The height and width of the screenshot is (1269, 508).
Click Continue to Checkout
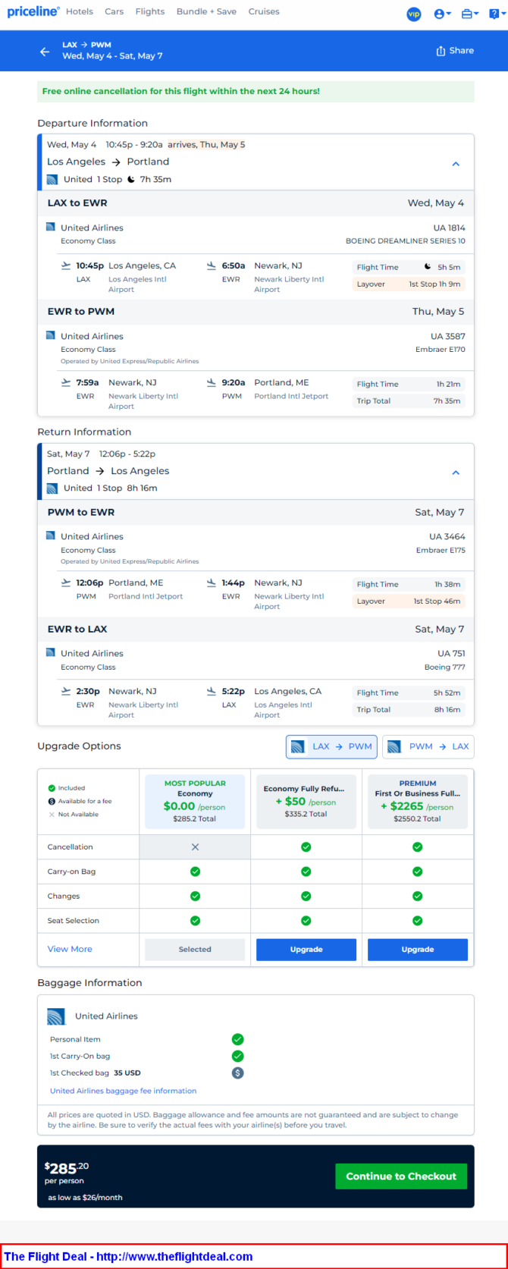(x=401, y=1176)
